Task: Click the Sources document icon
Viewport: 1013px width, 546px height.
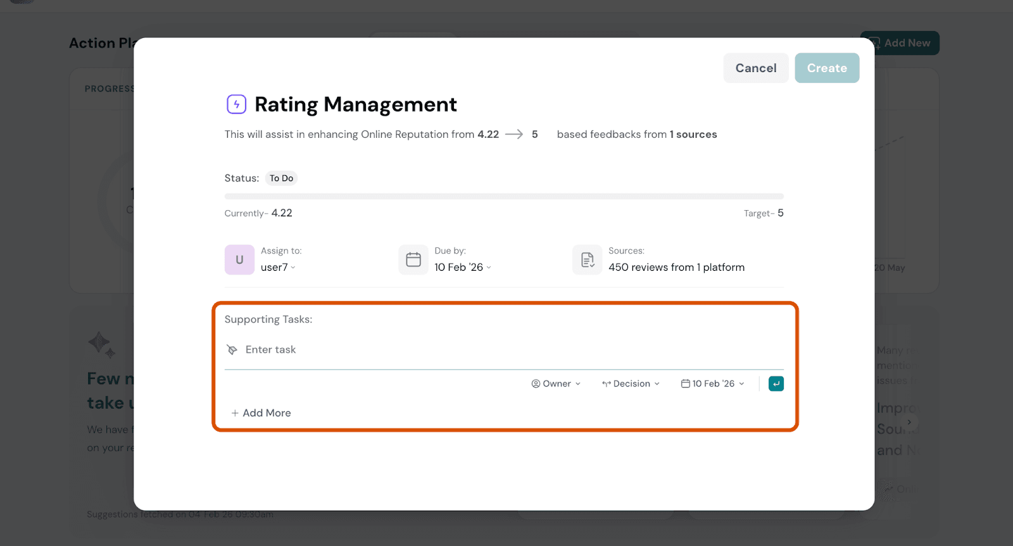Action: pyautogui.click(x=588, y=259)
